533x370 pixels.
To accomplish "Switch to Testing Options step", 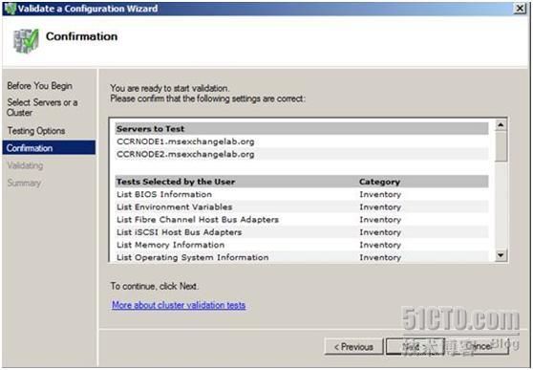I will [36, 131].
